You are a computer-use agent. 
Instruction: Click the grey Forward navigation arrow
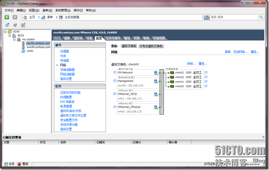15,17
